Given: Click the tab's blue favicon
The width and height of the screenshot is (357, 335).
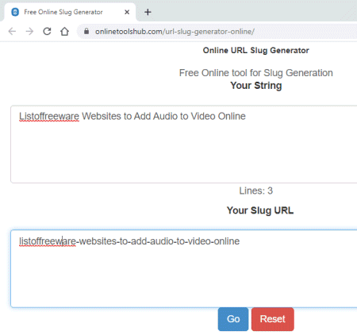Looking at the screenshot, I should [x=15, y=12].
